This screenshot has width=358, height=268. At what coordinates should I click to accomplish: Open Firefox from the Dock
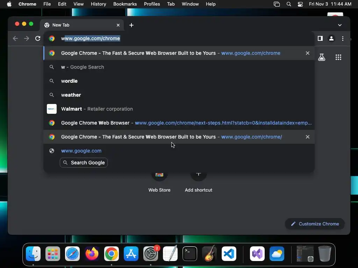(x=92, y=254)
